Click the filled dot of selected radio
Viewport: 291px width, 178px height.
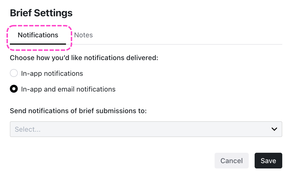[14, 89]
